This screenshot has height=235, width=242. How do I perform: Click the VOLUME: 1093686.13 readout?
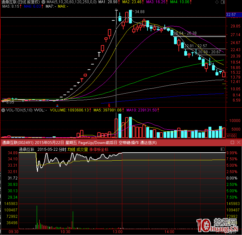coord(70,110)
